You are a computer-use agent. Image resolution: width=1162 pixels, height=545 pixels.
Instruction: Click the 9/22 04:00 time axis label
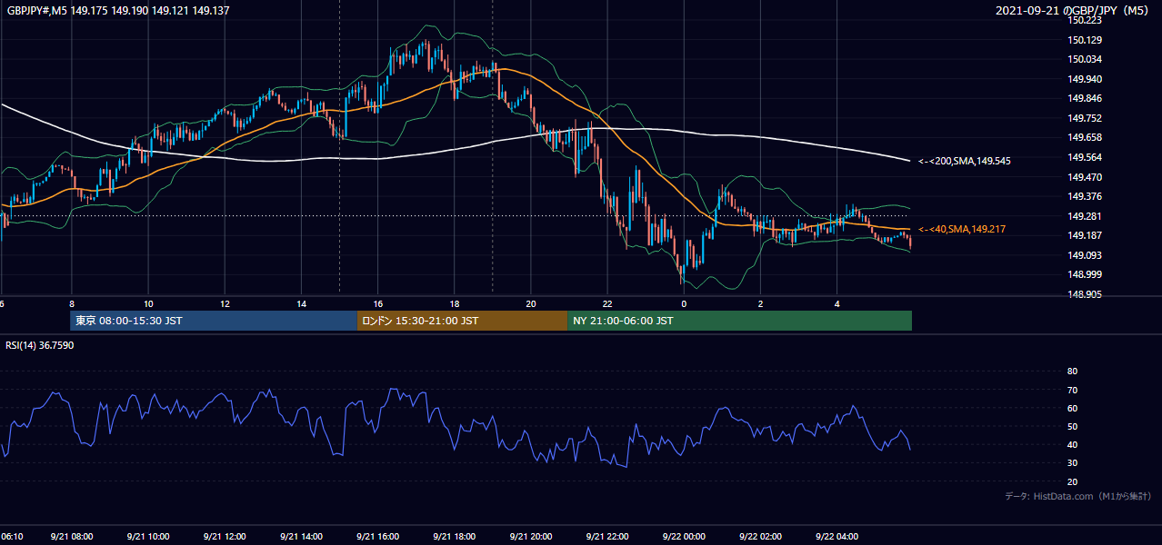pyautogui.click(x=837, y=537)
